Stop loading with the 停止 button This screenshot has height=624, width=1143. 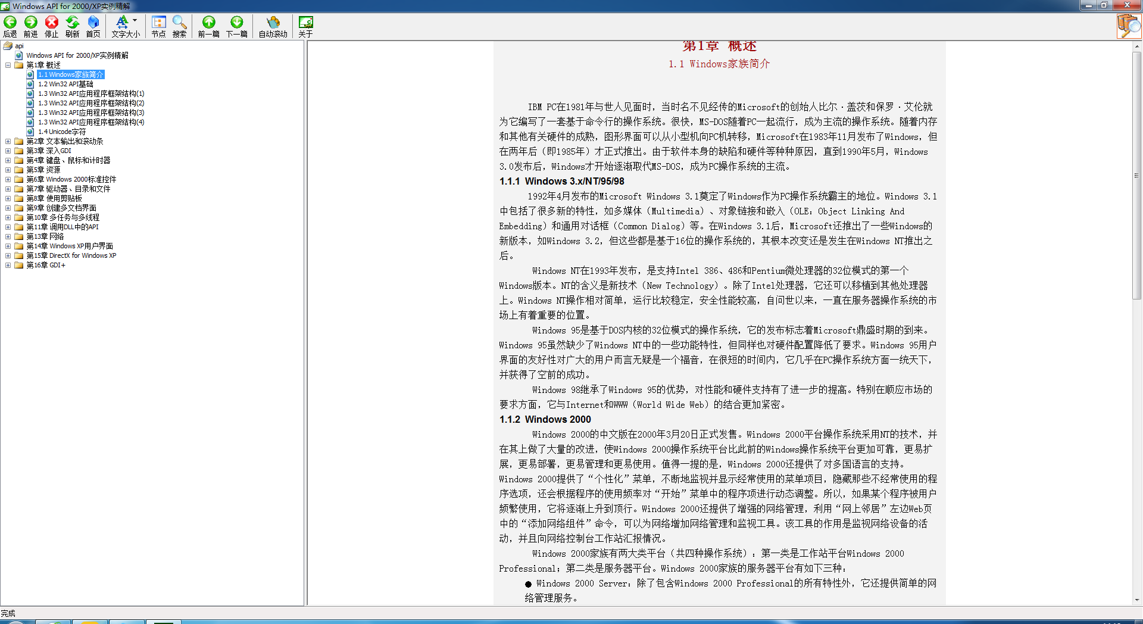coord(52,27)
